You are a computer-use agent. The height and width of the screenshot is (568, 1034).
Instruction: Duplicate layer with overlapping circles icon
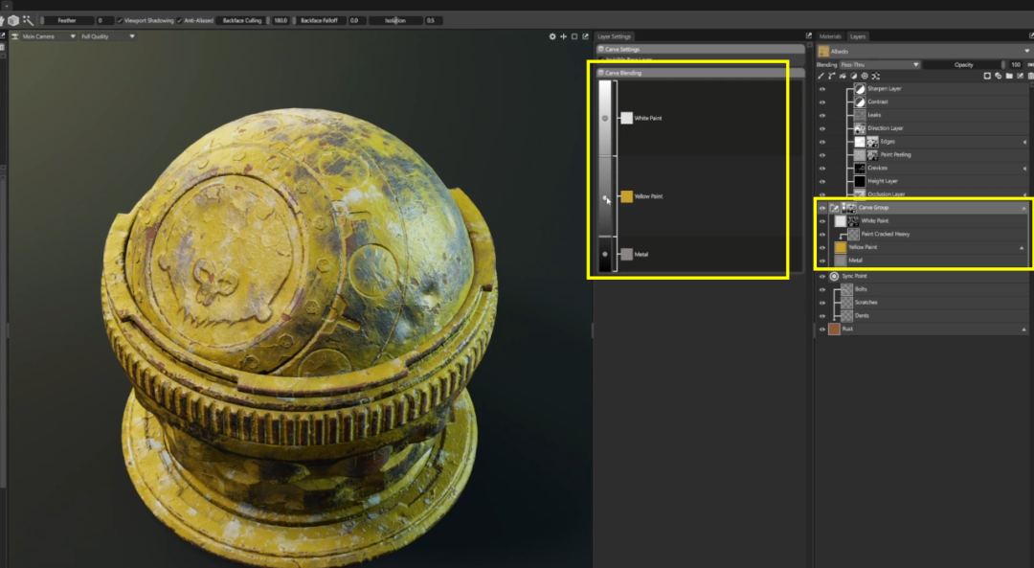[999, 76]
